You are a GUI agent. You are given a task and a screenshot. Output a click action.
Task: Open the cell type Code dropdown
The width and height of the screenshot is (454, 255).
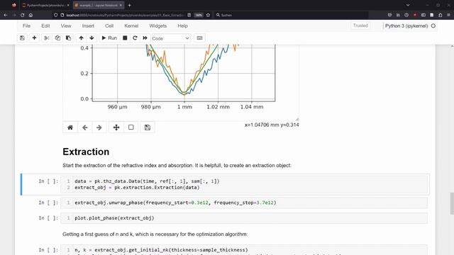pos(171,38)
